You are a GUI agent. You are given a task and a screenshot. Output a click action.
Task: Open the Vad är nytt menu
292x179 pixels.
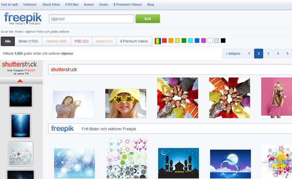click(9, 4)
